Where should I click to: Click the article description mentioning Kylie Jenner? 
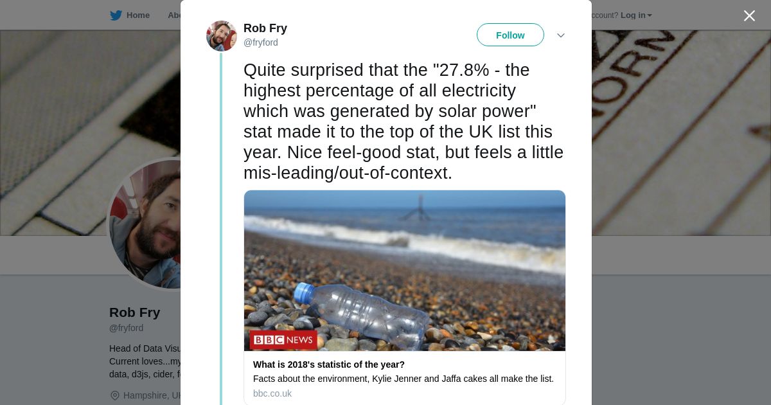tap(403, 379)
